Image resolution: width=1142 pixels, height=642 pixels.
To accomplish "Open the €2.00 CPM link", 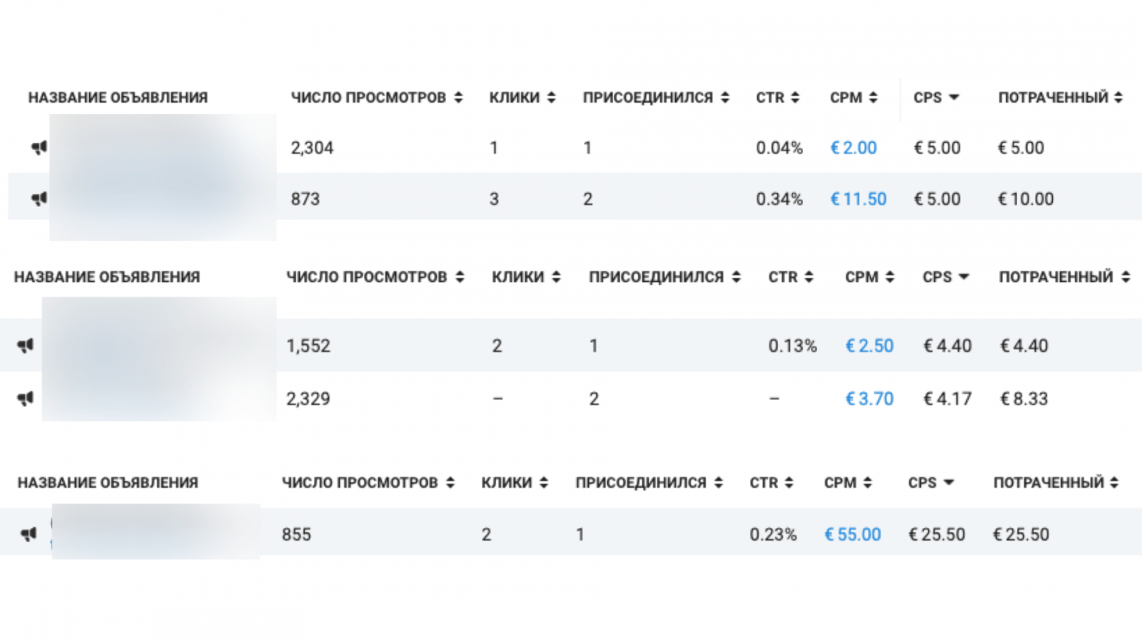I will click(854, 148).
